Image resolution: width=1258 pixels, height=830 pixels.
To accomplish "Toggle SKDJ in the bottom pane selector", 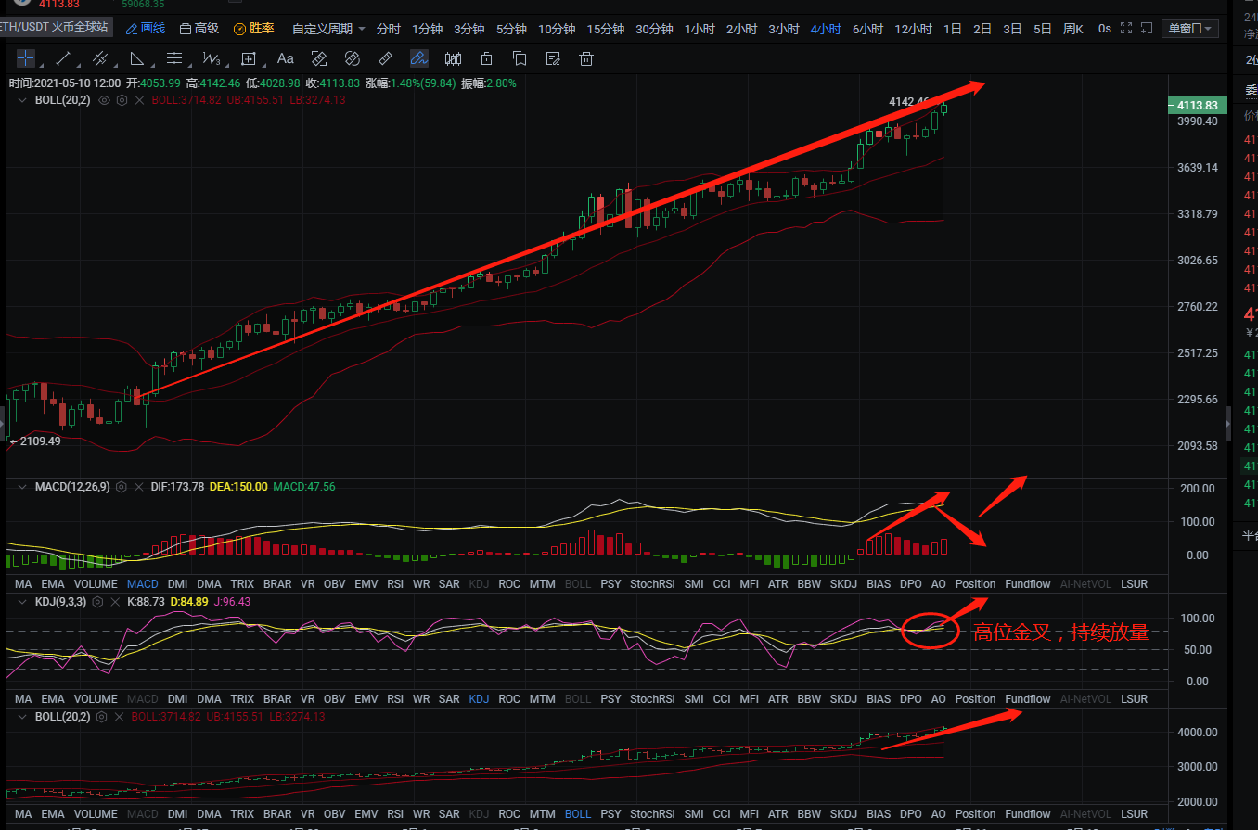I will pyautogui.click(x=844, y=814).
